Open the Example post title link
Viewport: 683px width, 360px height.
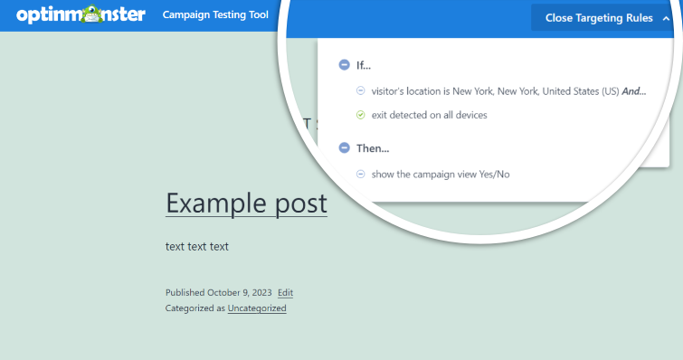[246, 204]
